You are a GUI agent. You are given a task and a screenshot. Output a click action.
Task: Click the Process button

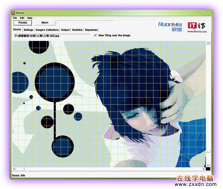(23, 23)
